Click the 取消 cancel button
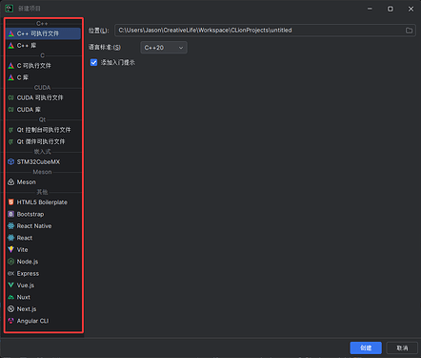 click(x=402, y=347)
